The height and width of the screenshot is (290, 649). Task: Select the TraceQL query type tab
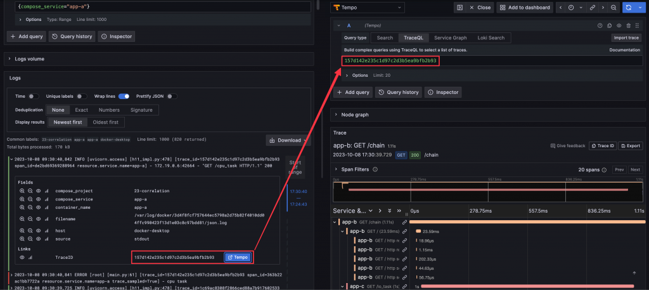point(413,37)
